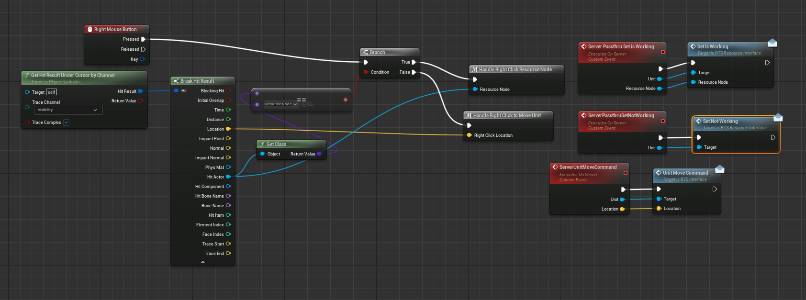The width and height of the screenshot is (806, 300).
Task: Click the Initial Overlap pin label
Action: click(211, 100)
